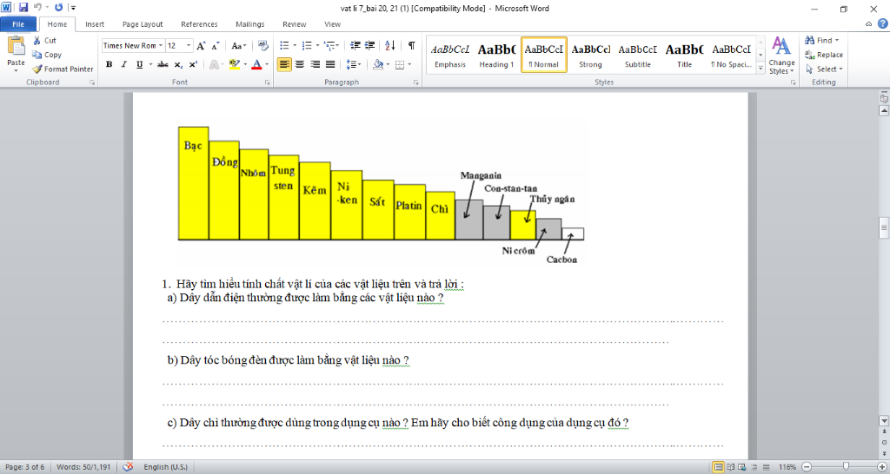890x474 pixels.
Task: Expand the font size dropdown
Action: [x=189, y=45]
